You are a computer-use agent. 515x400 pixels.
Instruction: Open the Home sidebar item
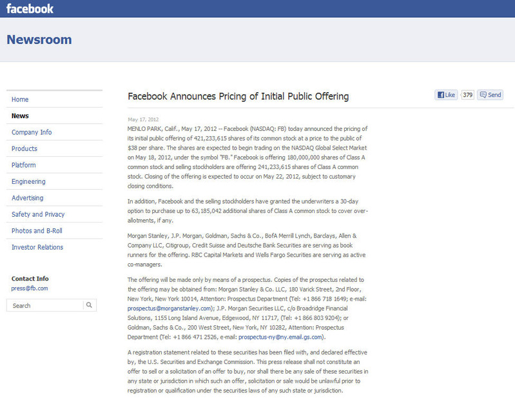pos(20,99)
